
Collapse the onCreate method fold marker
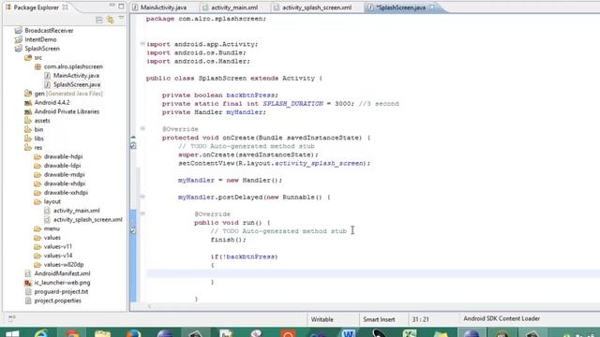click(x=142, y=128)
